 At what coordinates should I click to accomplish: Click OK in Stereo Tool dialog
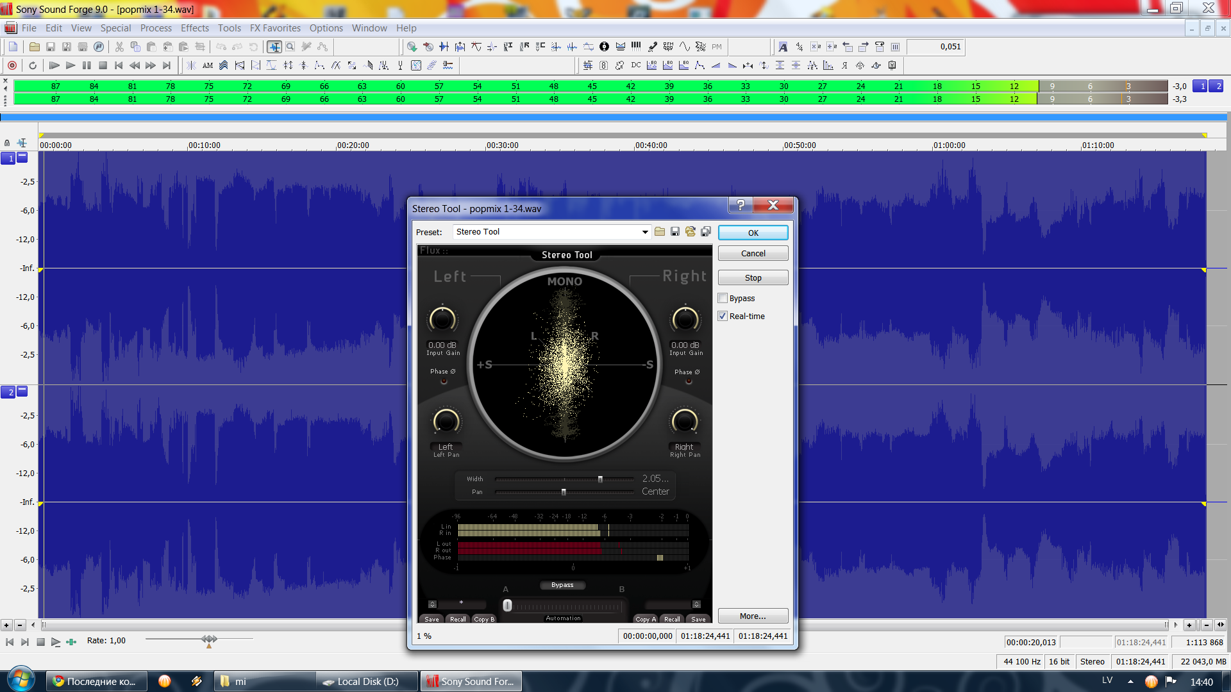pyautogui.click(x=753, y=233)
